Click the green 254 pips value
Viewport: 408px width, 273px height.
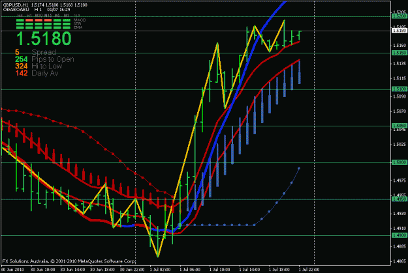(x=22, y=59)
